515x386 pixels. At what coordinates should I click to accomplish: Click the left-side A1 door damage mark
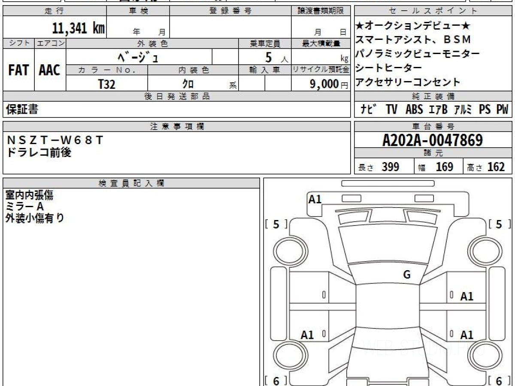307,335
